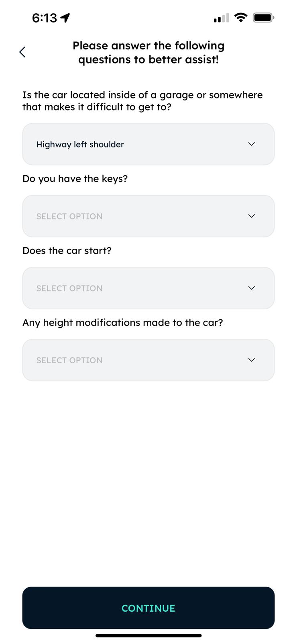The width and height of the screenshot is (297, 643).
Task: Tap the 'Any height modifications' question label
Action: [122, 323]
